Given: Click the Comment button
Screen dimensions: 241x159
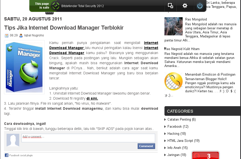Looking at the screenshot, I should pyautogui.click(x=146, y=146).
